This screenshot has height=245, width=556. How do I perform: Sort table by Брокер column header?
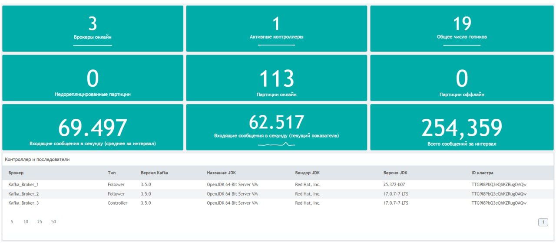(16, 173)
